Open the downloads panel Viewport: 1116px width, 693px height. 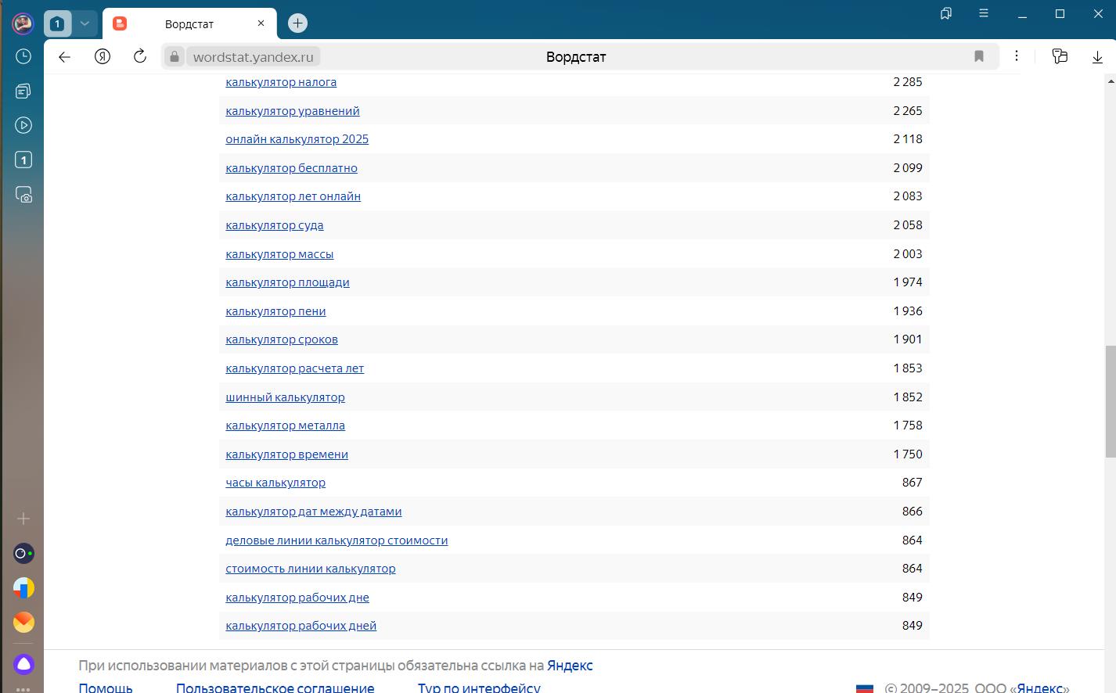(1097, 57)
